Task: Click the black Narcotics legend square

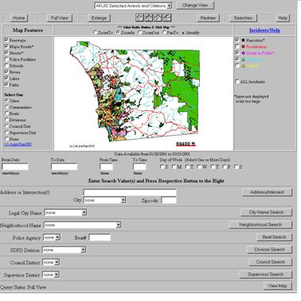Action: [x=243, y=40]
